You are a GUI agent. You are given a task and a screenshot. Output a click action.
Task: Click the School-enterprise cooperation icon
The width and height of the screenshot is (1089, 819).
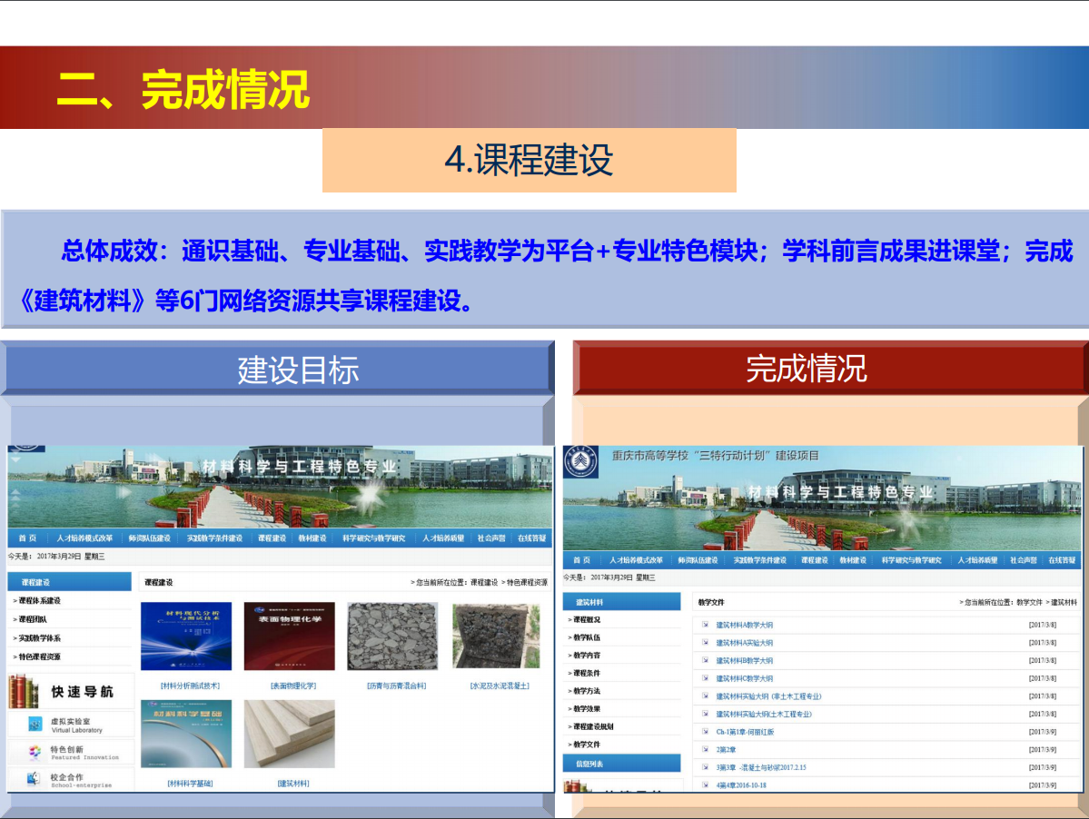35,779
